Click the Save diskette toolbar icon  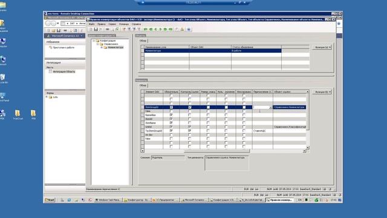[x=96, y=30]
